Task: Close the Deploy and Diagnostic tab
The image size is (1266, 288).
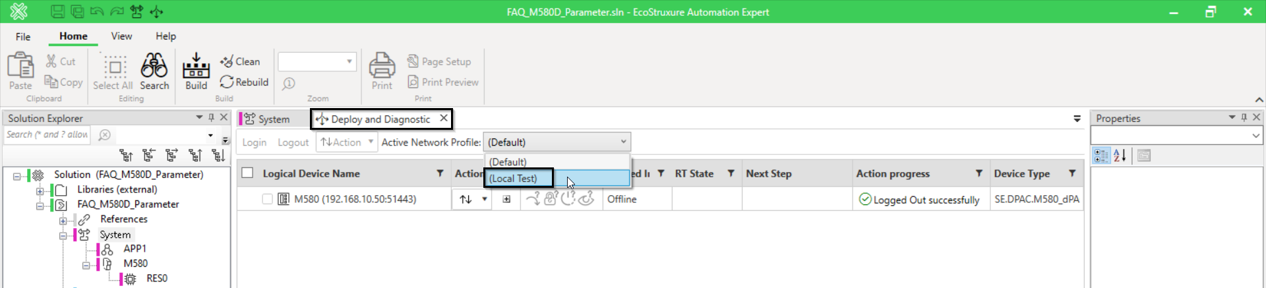Action: [444, 118]
